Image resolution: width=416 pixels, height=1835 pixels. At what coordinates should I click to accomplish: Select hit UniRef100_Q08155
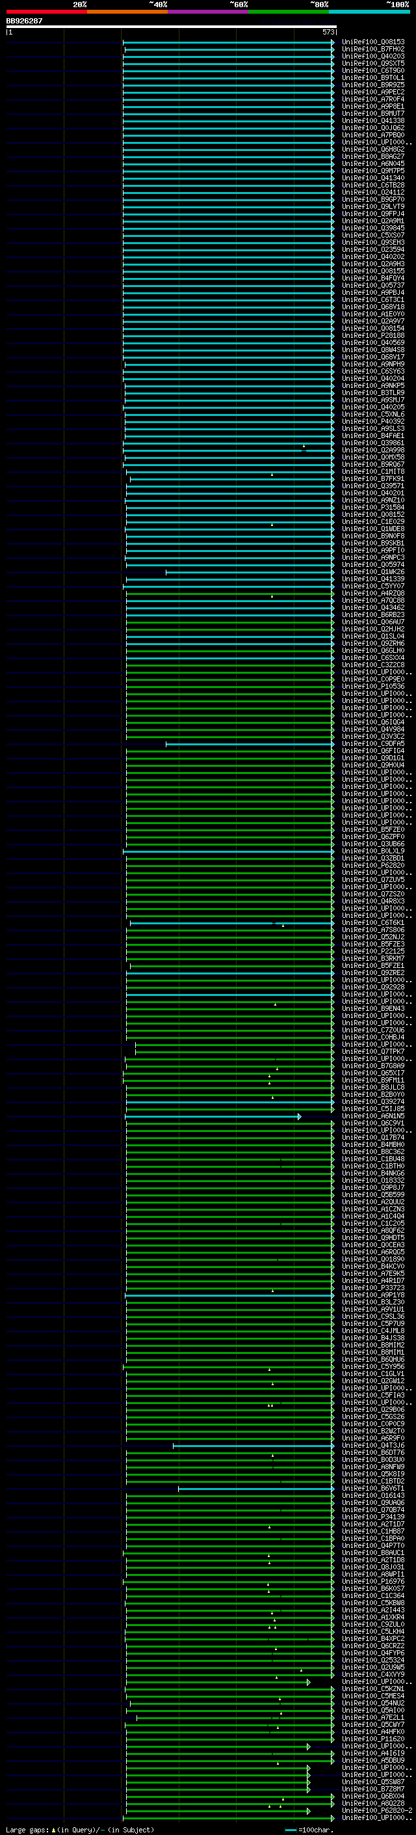point(373,271)
